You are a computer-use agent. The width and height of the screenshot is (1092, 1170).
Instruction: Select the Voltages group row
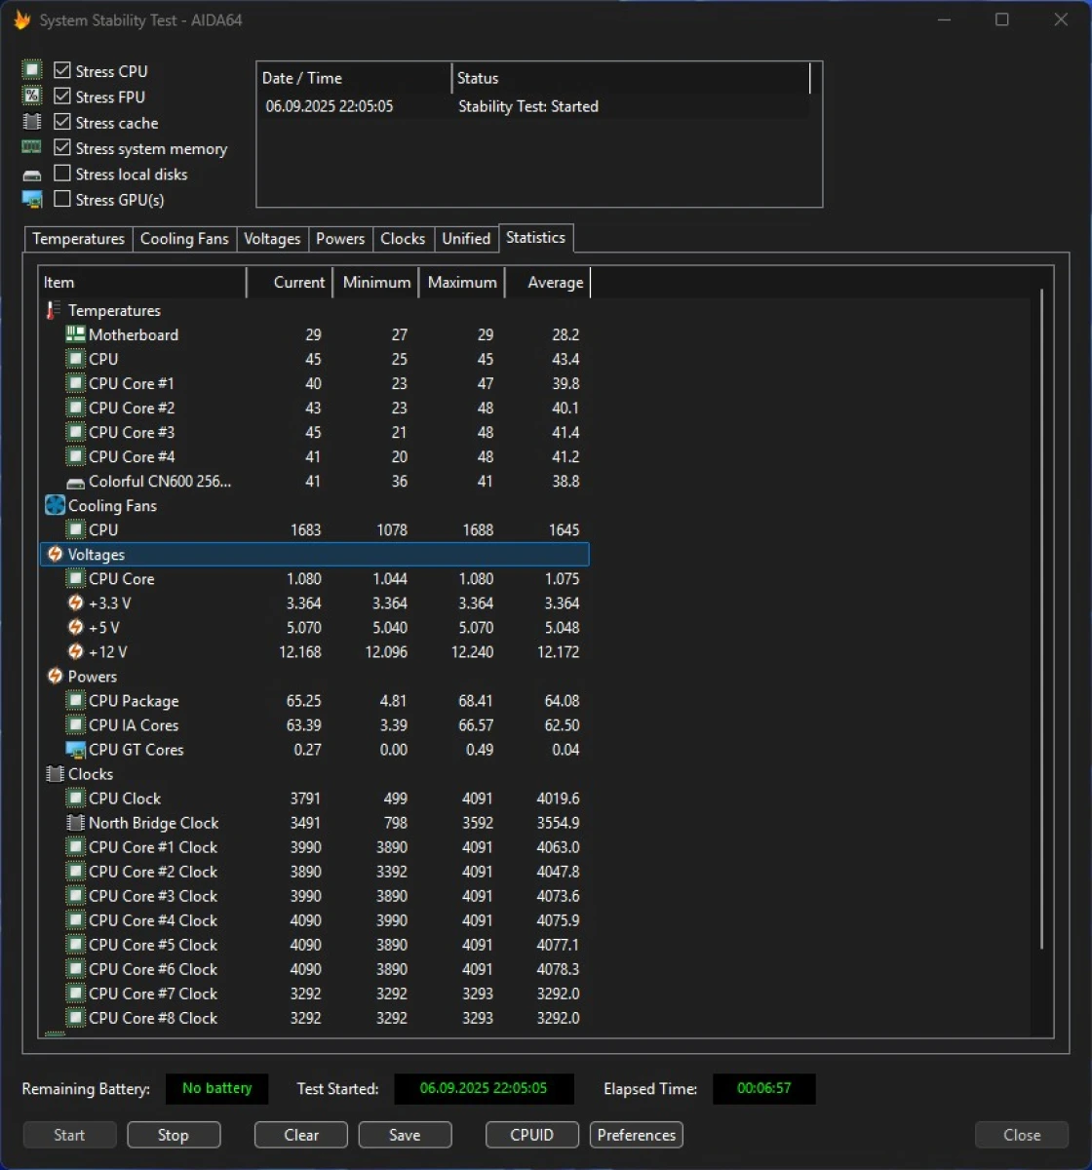point(314,554)
